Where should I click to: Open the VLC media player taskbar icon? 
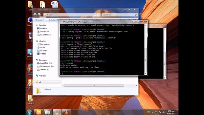click(67, 112)
